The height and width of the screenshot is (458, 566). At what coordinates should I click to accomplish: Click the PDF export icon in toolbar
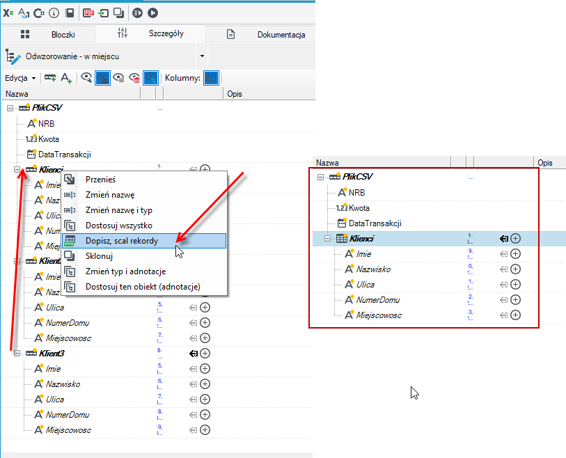click(88, 13)
